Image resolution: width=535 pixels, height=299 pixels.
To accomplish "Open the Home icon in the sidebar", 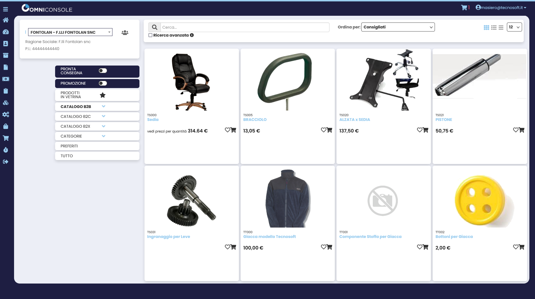I will point(6,20).
